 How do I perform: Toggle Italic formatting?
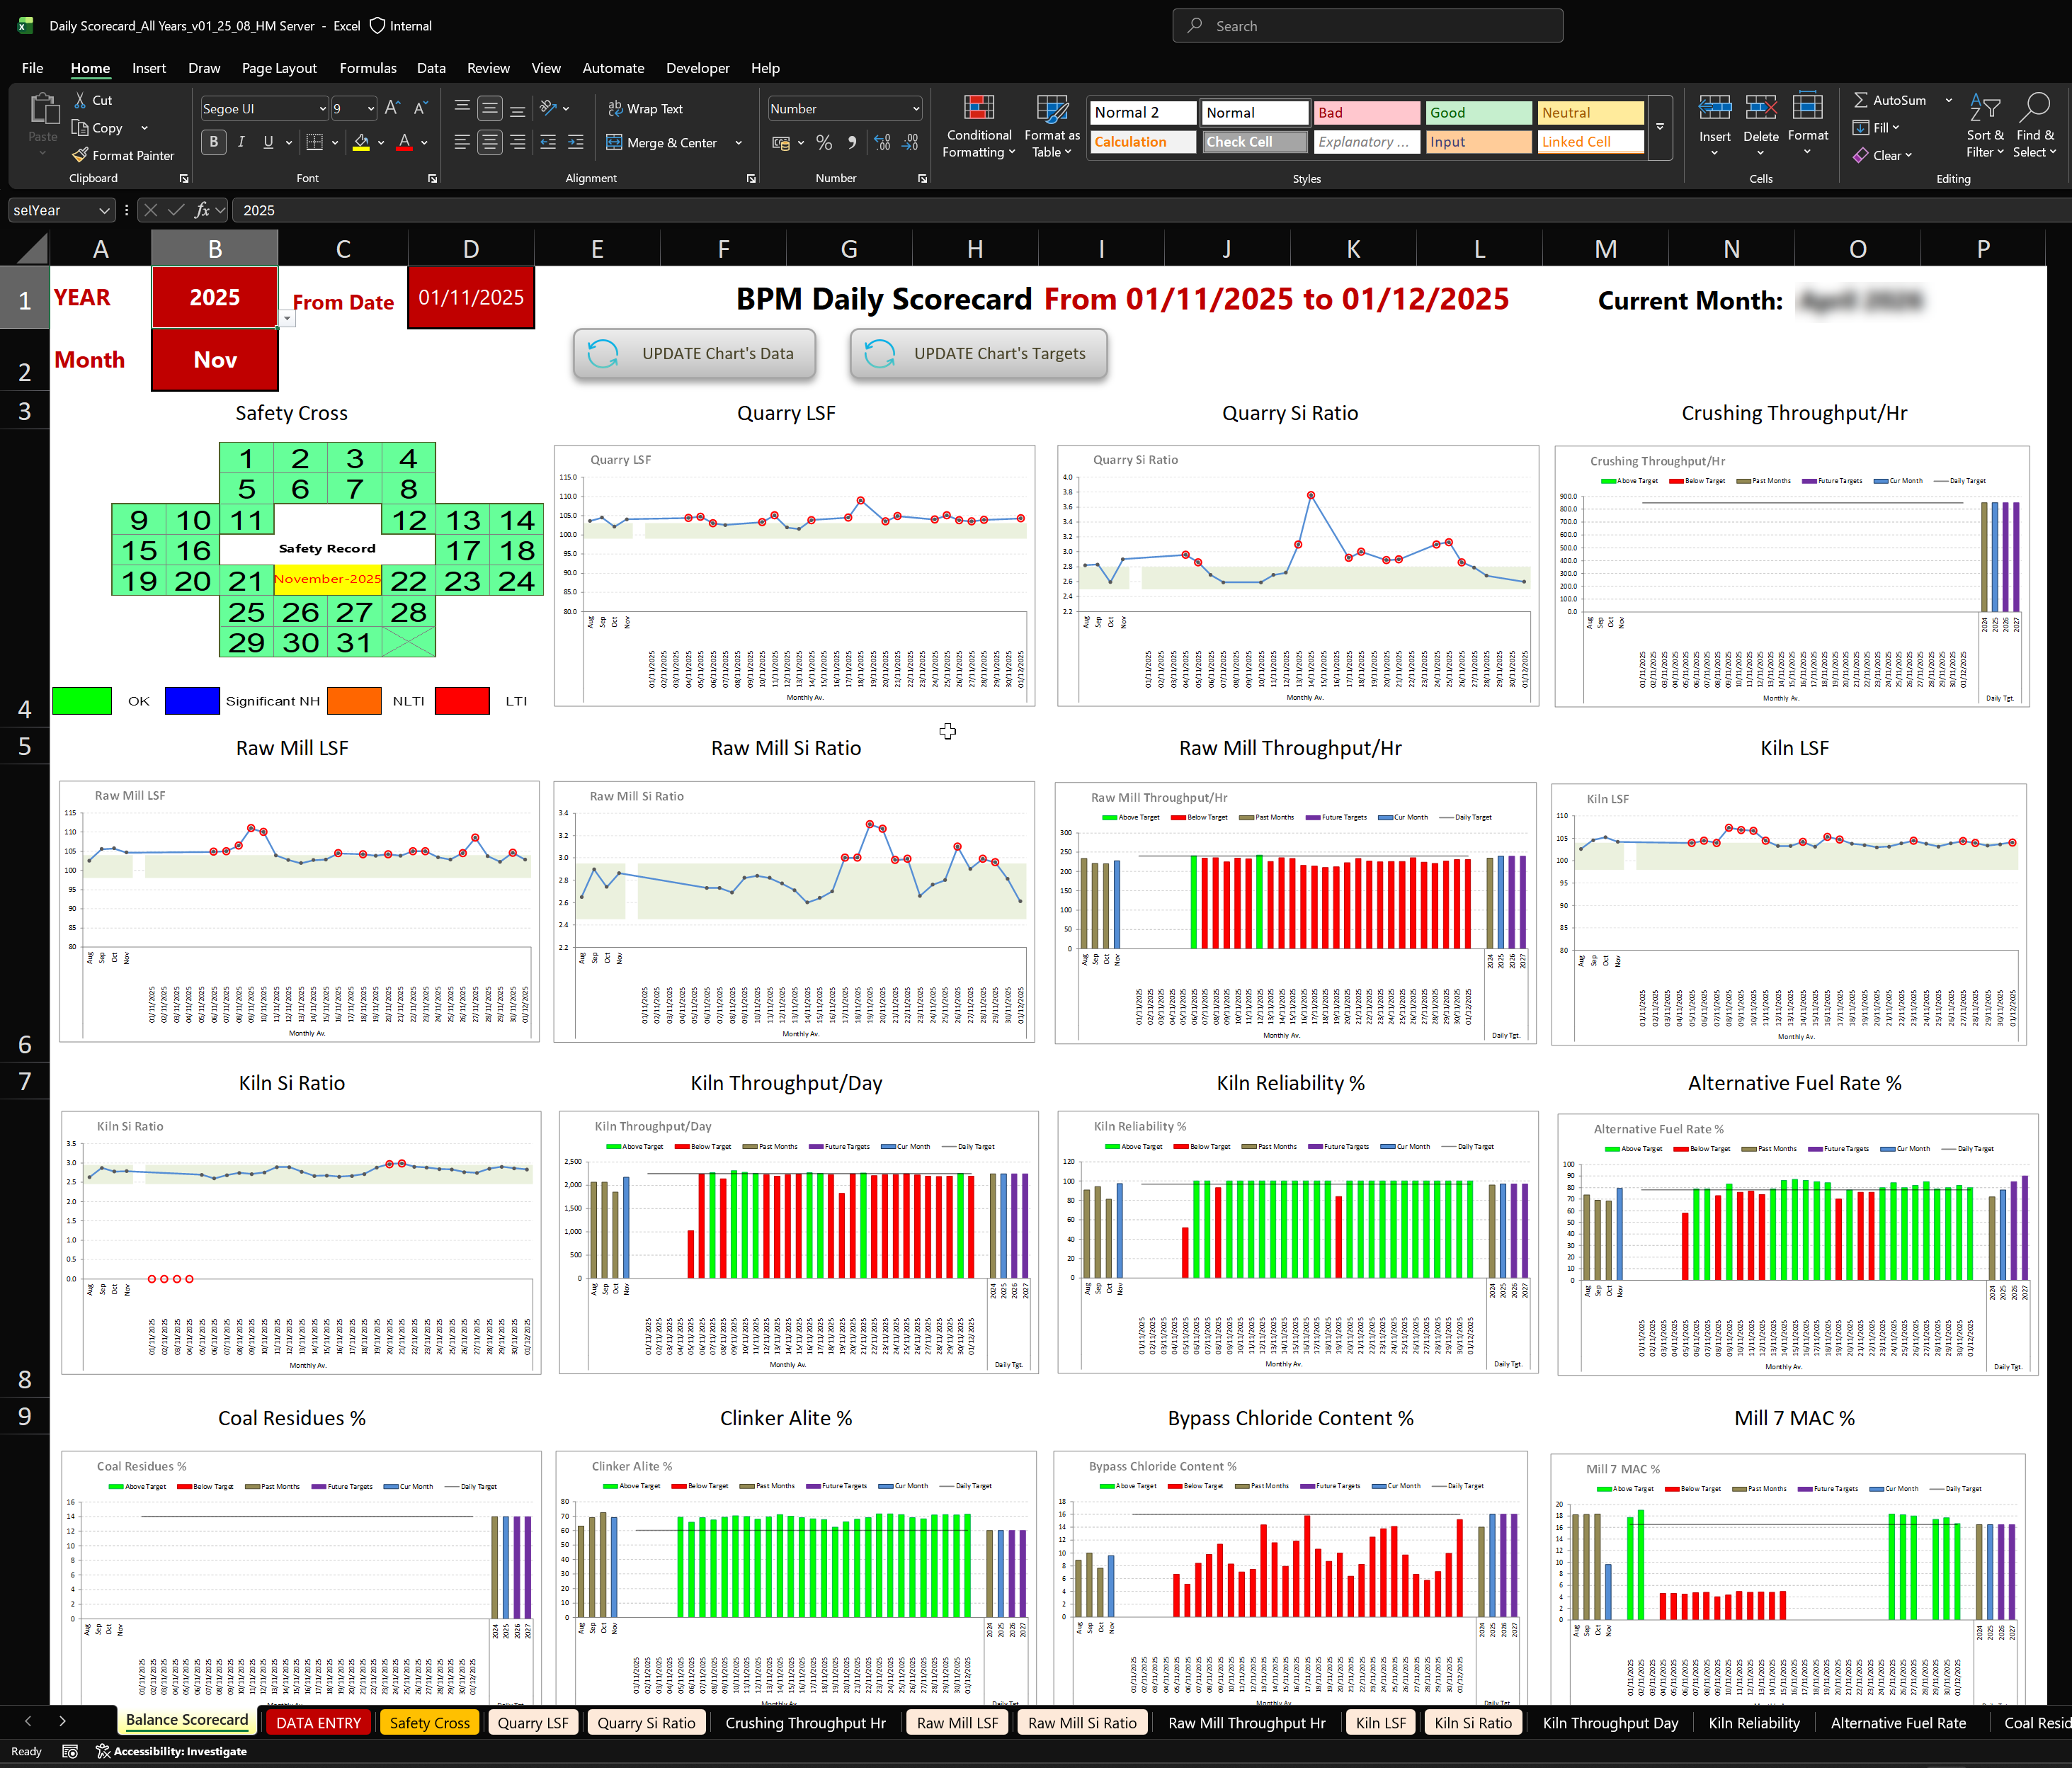point(241,143)
